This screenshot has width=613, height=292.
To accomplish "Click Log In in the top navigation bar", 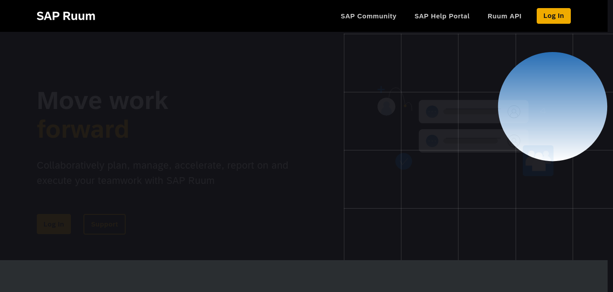I will [x=554, y=16].
